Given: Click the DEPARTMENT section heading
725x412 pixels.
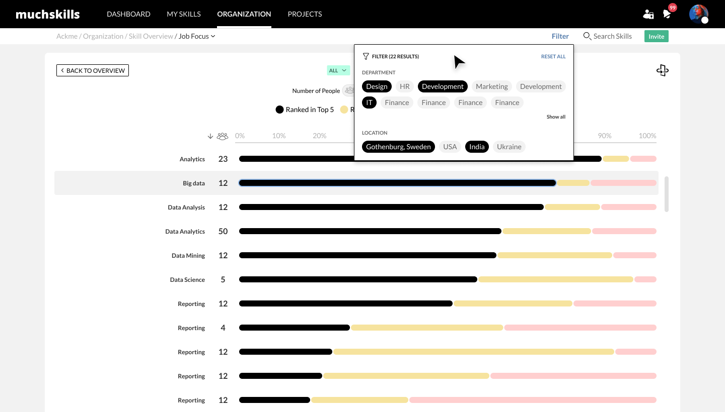Looking at the screenshot, I should pyautogui.click(x=379, y=72).
